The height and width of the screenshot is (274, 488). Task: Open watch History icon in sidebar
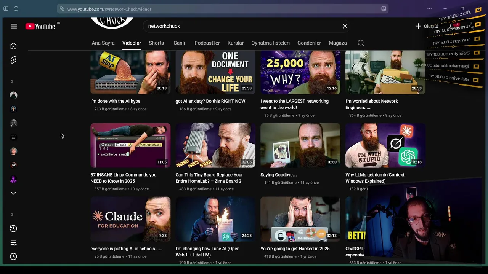(13, 229)
